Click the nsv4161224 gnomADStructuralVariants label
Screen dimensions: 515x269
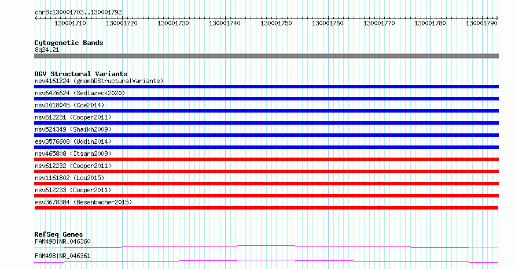pyautogui.click(x=99, y=81)
